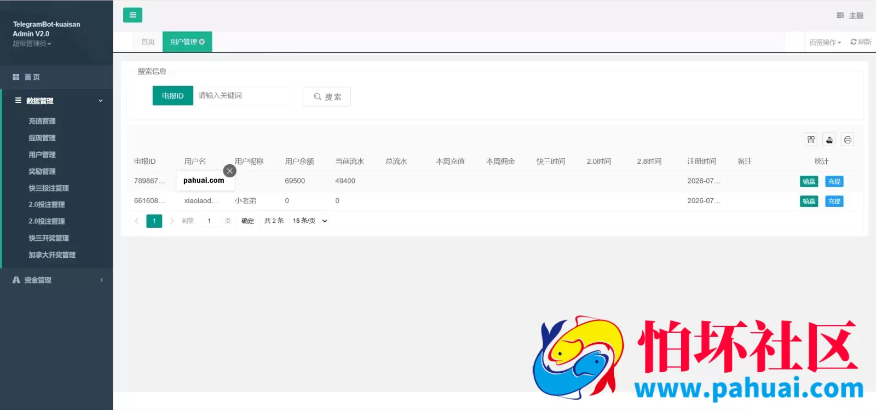Image resolution: width=876 pixels, height=410 pixels.
Task: Open the 15 条/页 page size dropdown
Action: [309, 221]
